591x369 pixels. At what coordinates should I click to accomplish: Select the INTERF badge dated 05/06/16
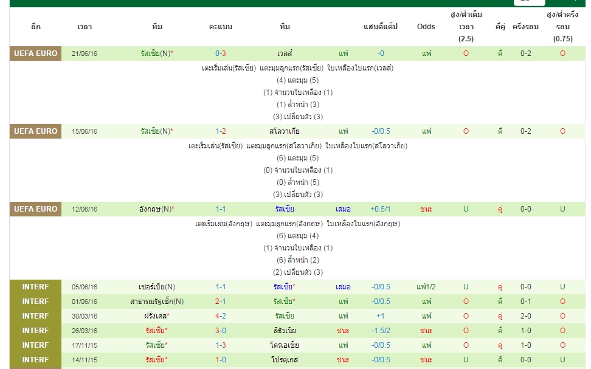click(35, 287)
